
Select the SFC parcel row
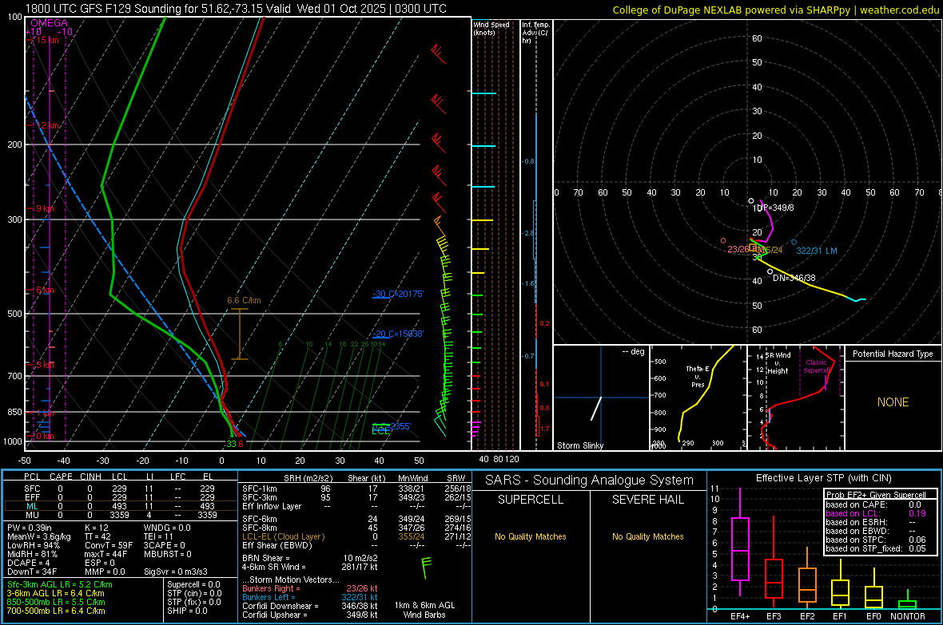pyautogui.click(x=121, y=489)
